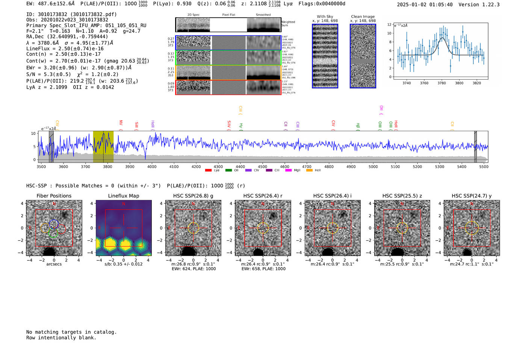Open the HSC SSP(25.5) z cutout

coord(402,228)
